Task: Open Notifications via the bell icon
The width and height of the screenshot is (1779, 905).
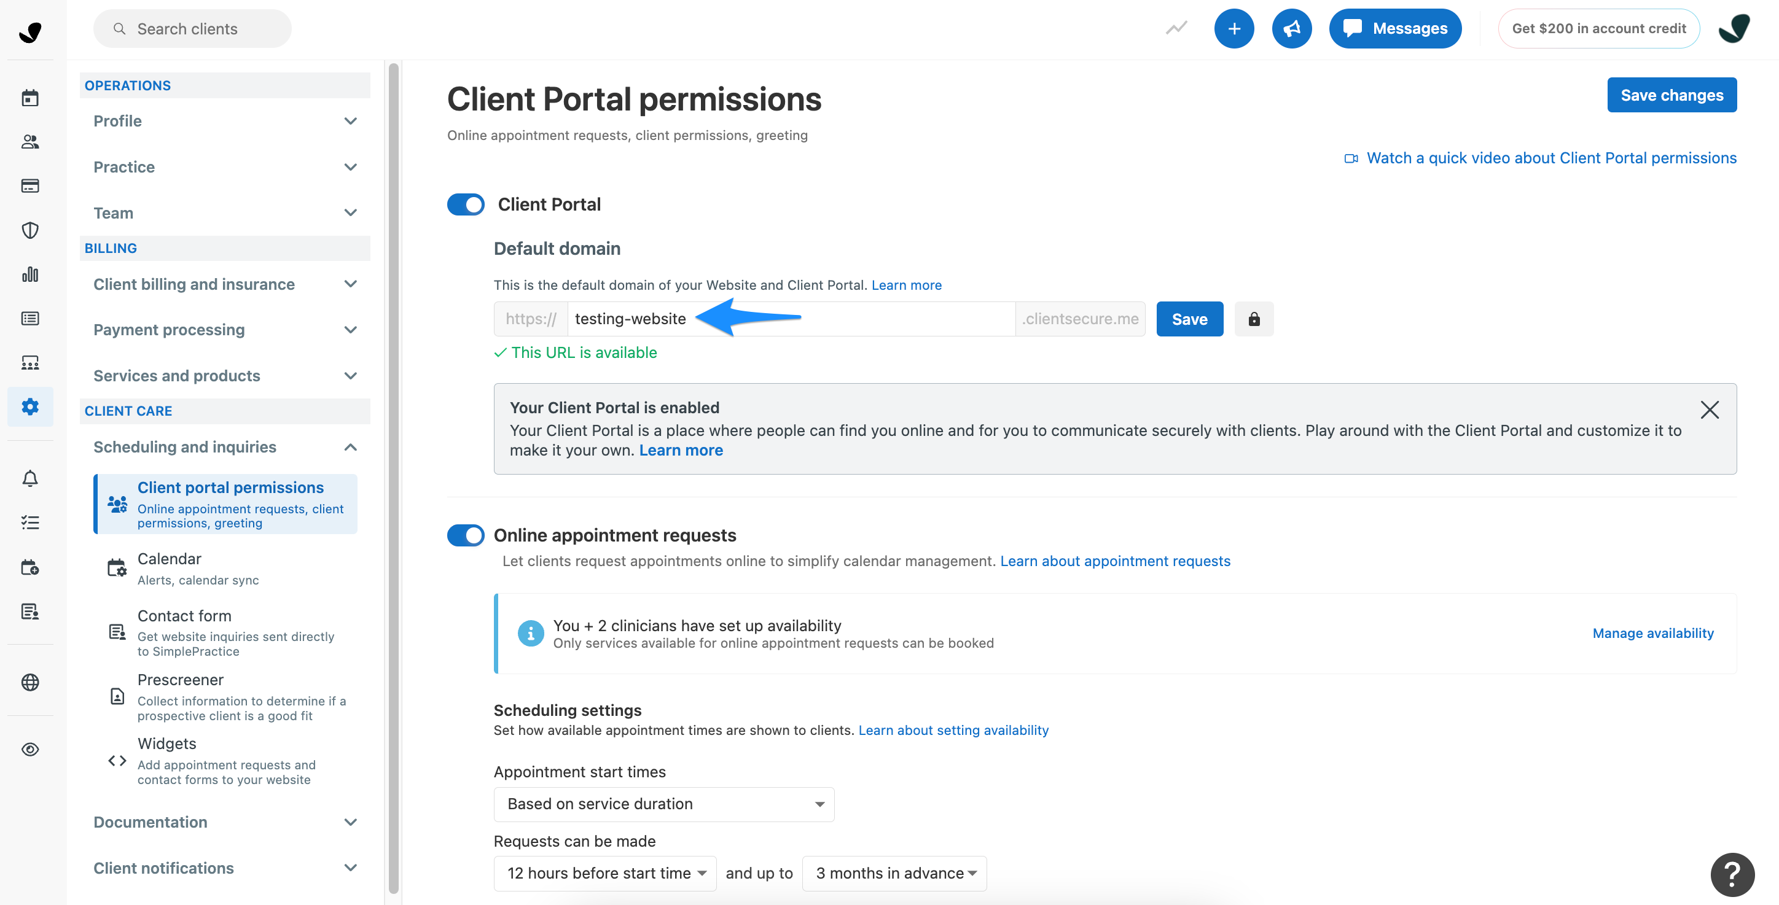Action: (30, 478)
